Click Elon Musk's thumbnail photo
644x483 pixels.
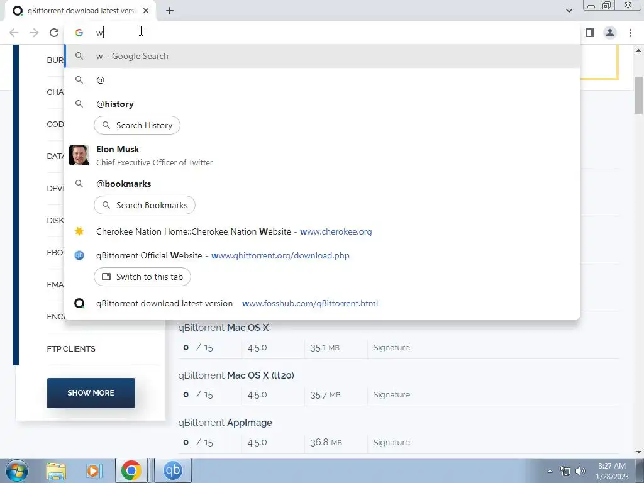coord(79,156)
